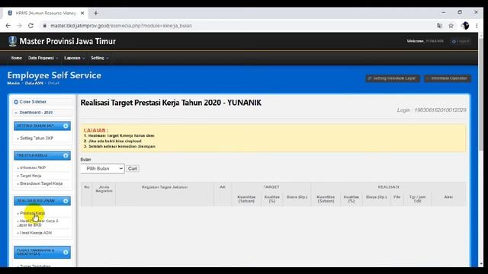The height and width of the screenshot is (274, 488).
Task: Click the plus icon on Realisasi Bulanan header
Action: [66, 201]
